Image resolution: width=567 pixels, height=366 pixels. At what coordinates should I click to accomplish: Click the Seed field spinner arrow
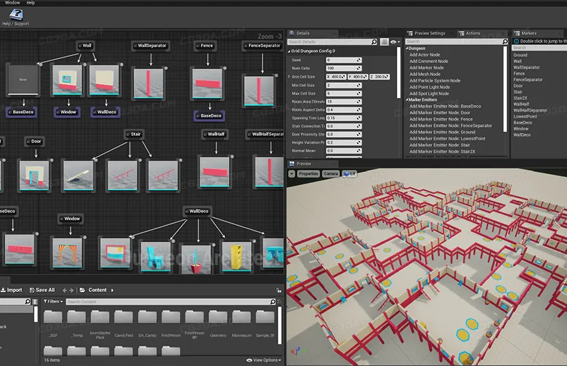pos(359,60)
